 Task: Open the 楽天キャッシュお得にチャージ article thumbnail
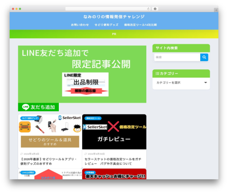tap(114, 174)
